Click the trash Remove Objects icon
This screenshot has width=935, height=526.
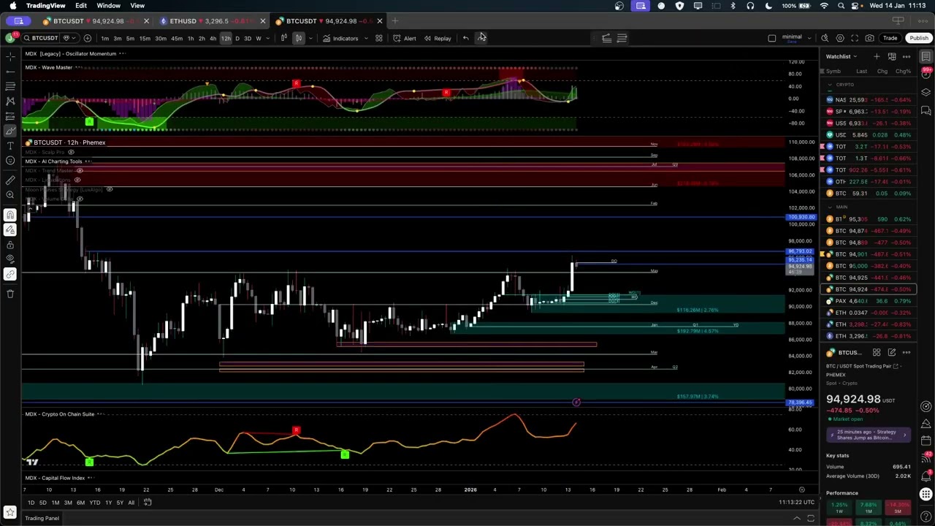[x=10, y=294]
